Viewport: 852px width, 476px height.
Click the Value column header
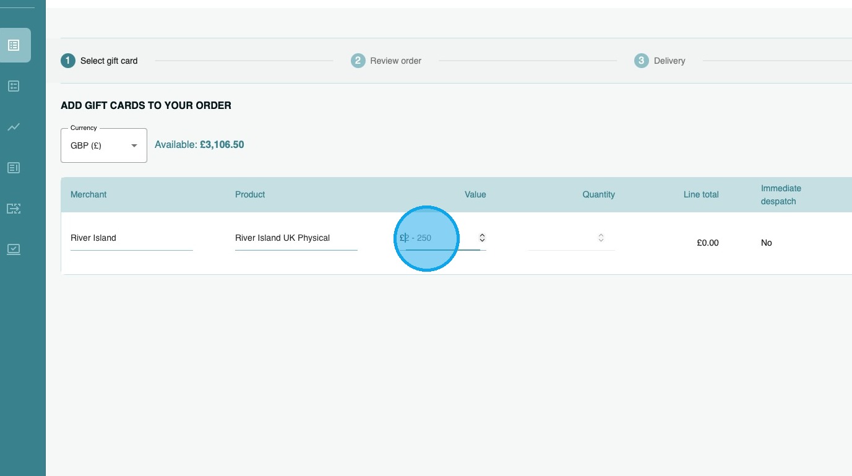475,194
